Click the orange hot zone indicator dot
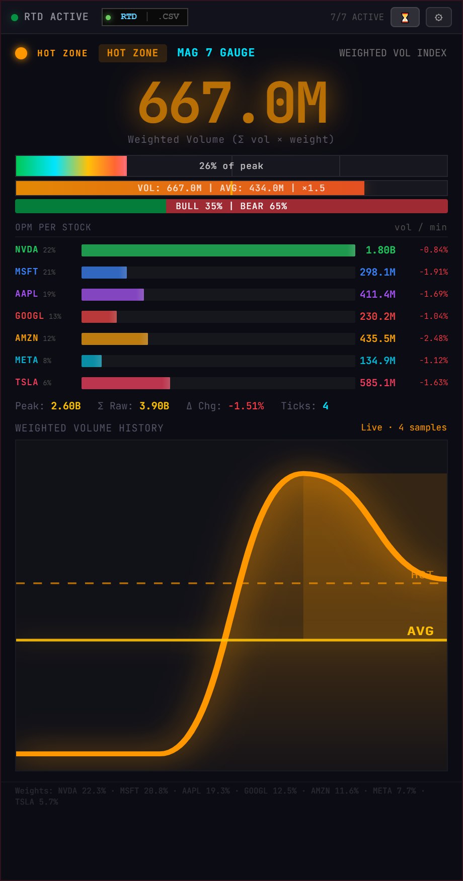463x881 pixels. pos(21,53)
